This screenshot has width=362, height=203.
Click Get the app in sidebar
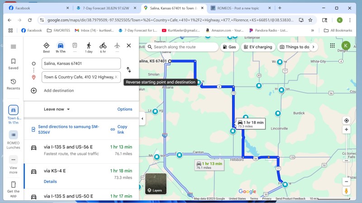tap(13, 189)
